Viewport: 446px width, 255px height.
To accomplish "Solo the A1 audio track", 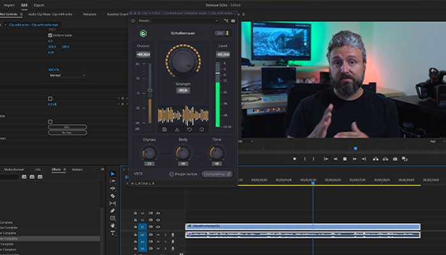I will point(165,235).
